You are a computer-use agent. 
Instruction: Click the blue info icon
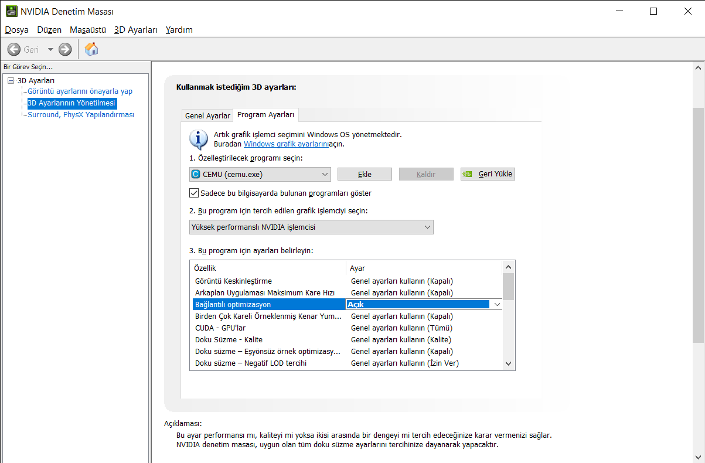(199, 140)
